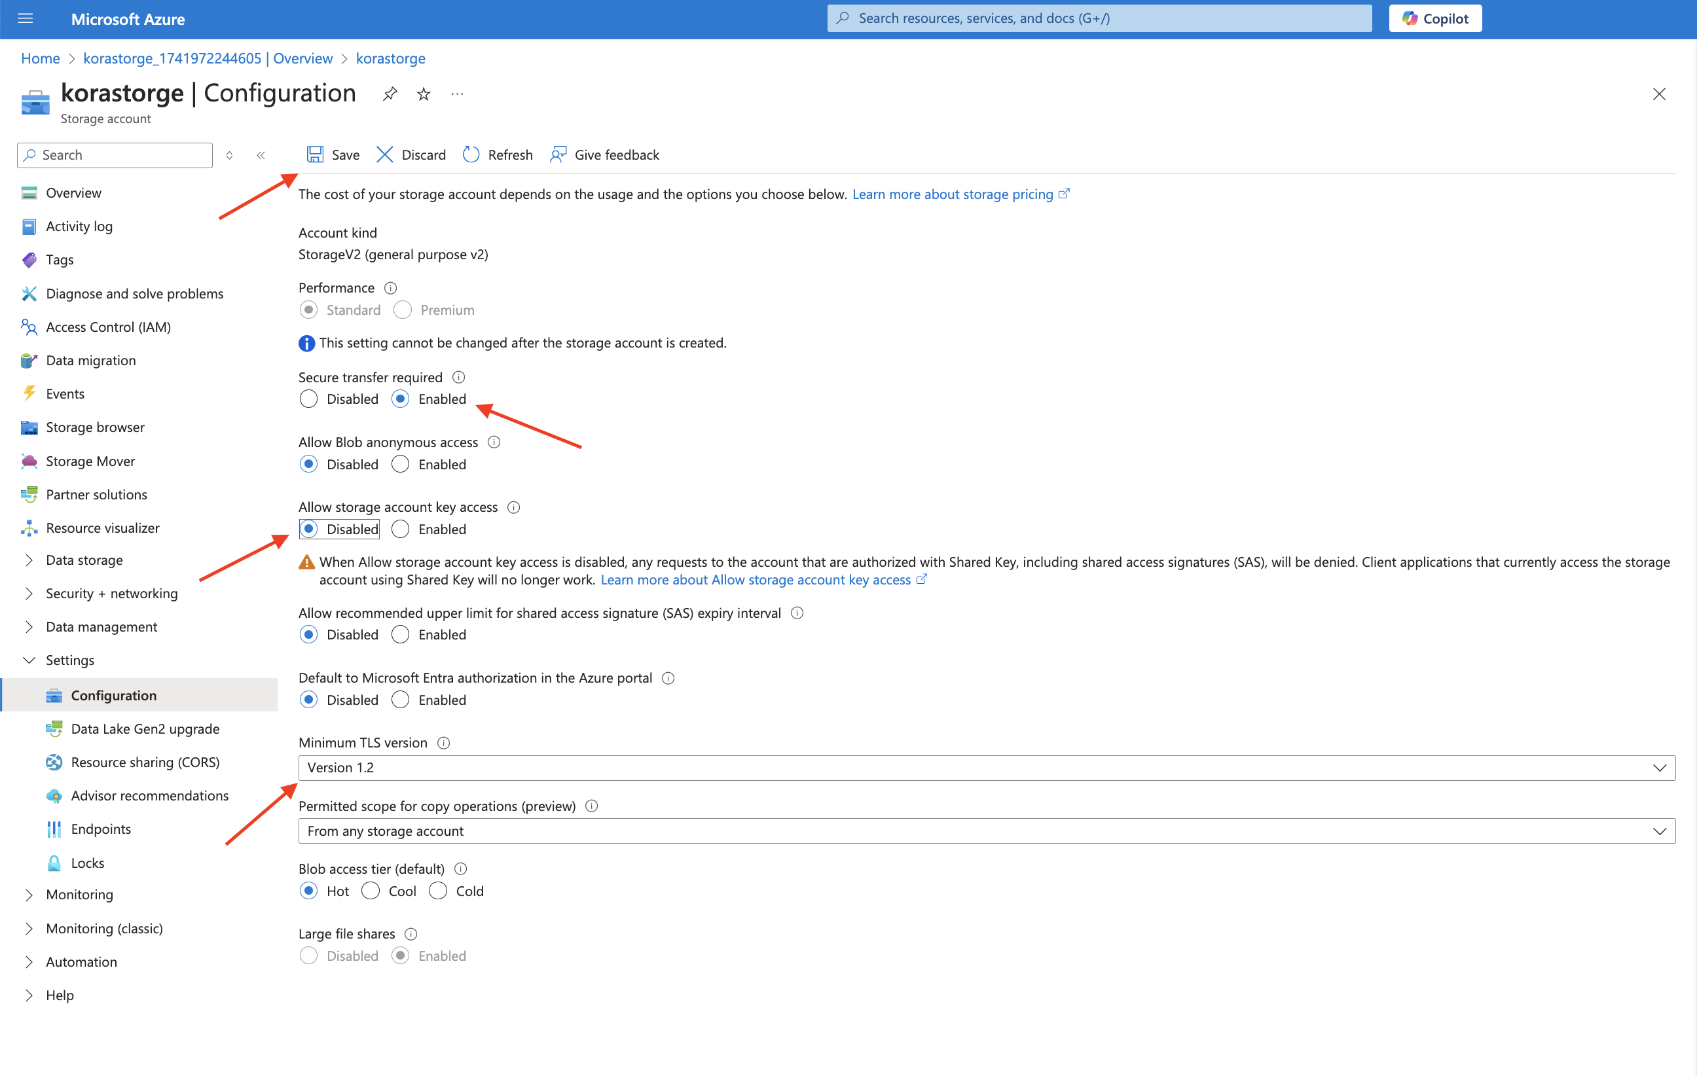Expand the Automation group
The height and width of the screenshot is (1076, 1697).
click(x=29, y=962)
